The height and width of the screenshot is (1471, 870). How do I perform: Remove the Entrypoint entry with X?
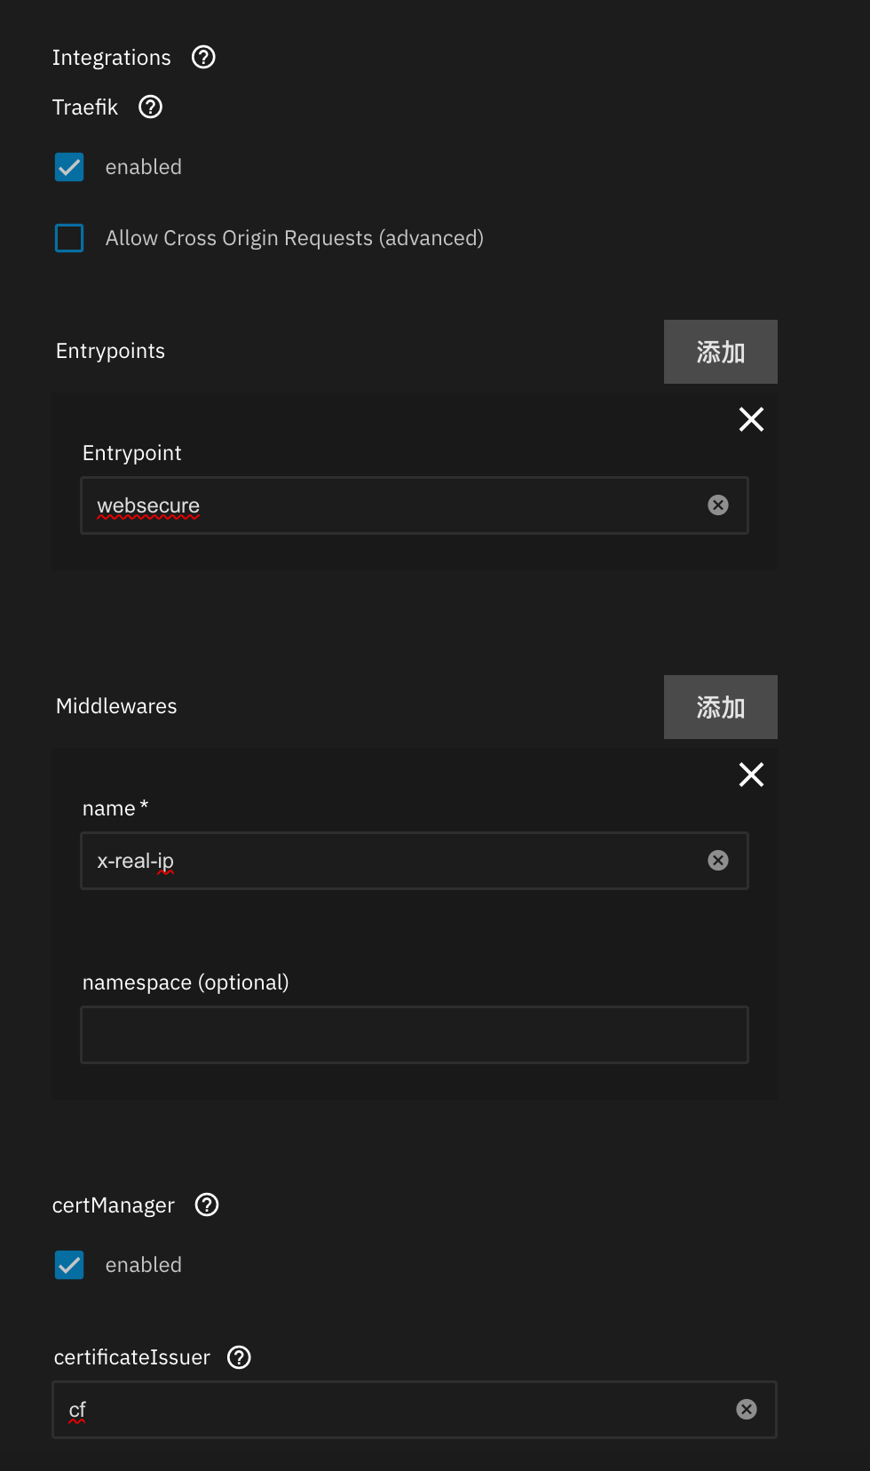tap(751, 419)
